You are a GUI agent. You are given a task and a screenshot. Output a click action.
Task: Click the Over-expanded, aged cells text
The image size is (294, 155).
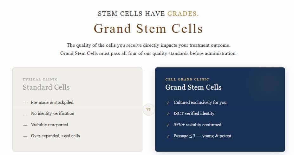pos(55,136)
